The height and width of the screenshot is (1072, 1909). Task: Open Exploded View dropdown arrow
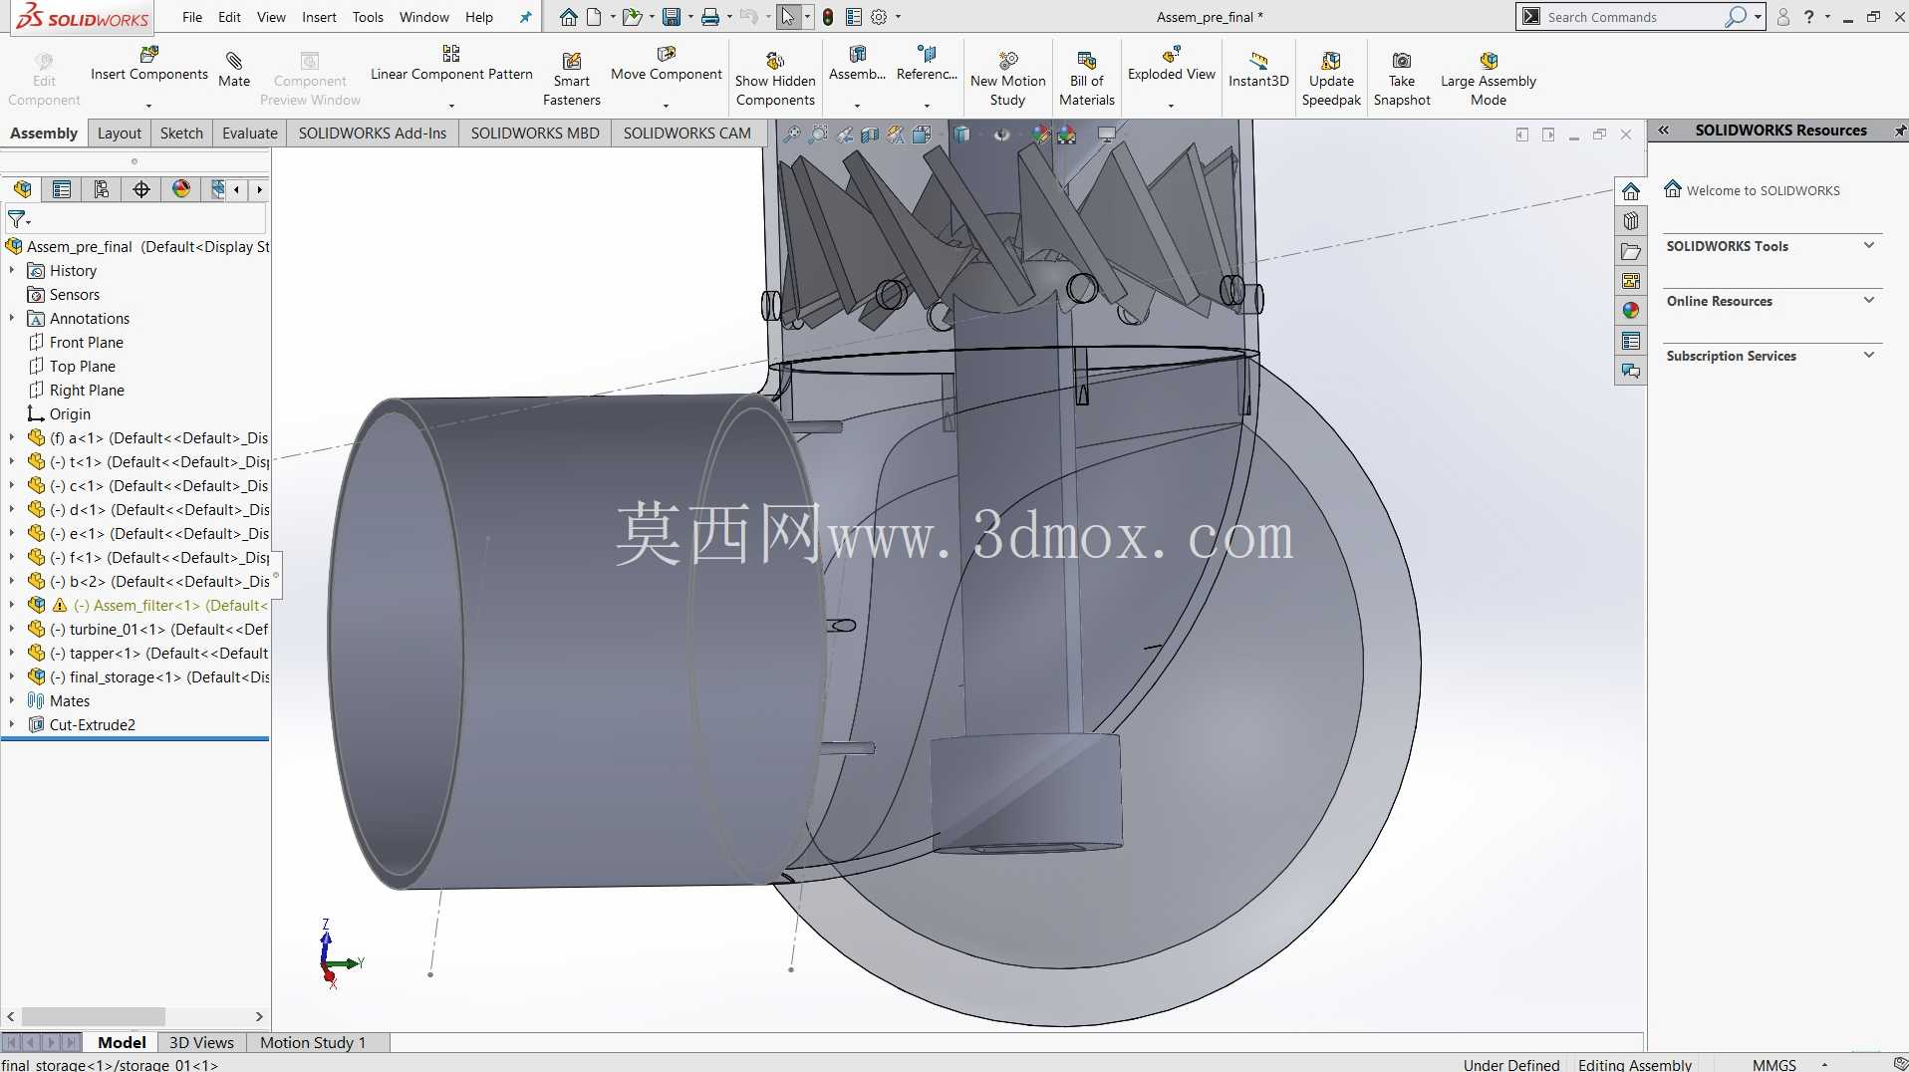[1171, 106]
